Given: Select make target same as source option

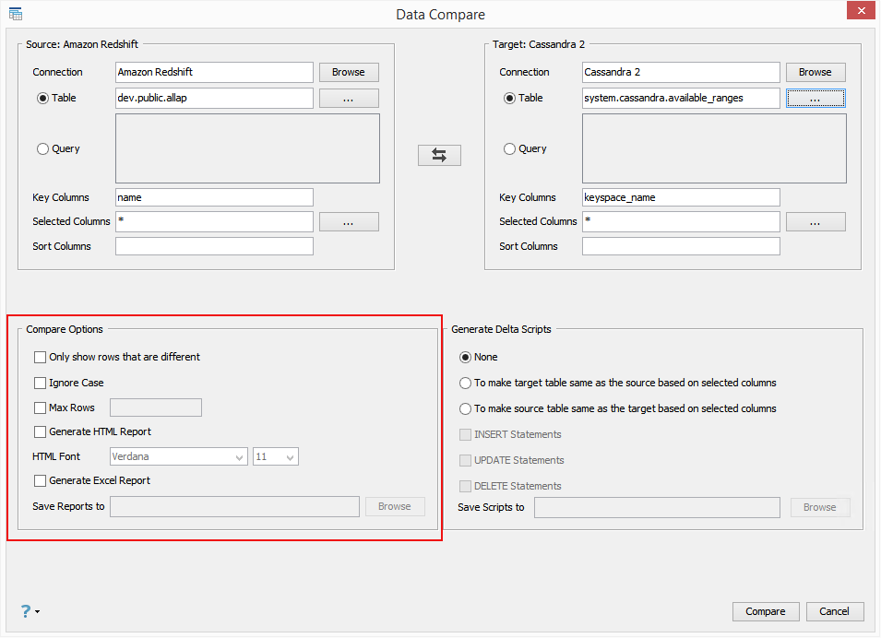Looking at the screenshot, I should (466, 383).
